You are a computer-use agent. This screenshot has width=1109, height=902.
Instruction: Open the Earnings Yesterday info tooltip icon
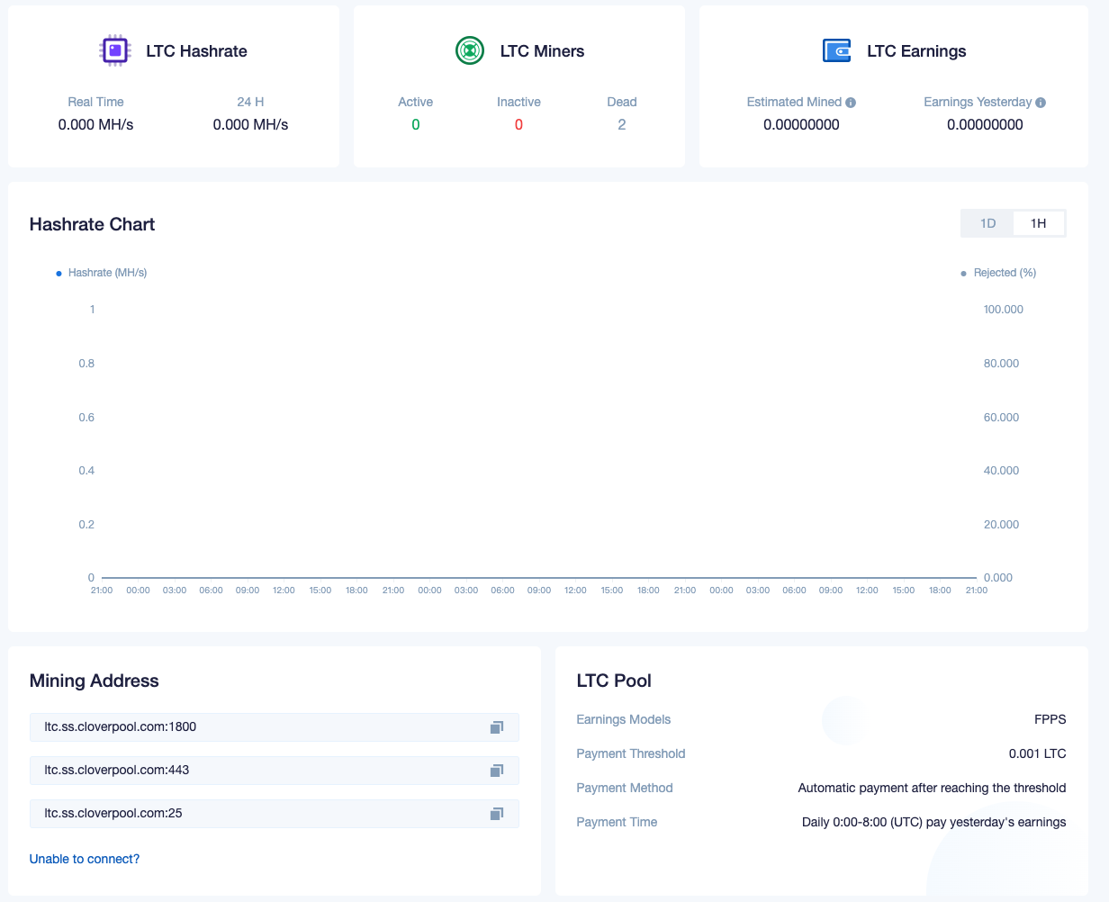tap(1041, 103)
